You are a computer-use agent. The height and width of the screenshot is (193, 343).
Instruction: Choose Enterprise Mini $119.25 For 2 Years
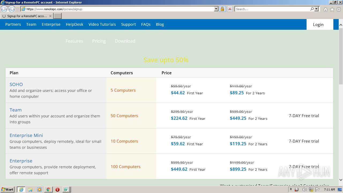point(248,144)
